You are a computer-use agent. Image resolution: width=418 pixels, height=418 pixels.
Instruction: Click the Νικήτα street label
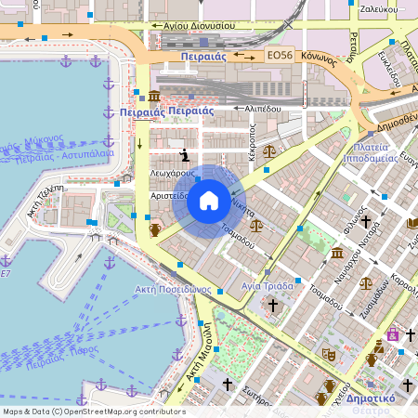tap(243, 207)
